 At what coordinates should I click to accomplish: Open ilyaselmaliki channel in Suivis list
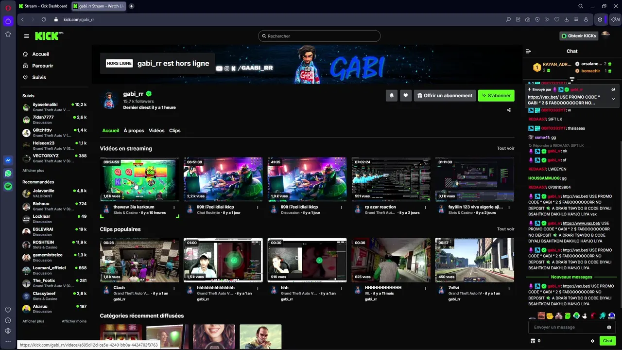[54, 107]
